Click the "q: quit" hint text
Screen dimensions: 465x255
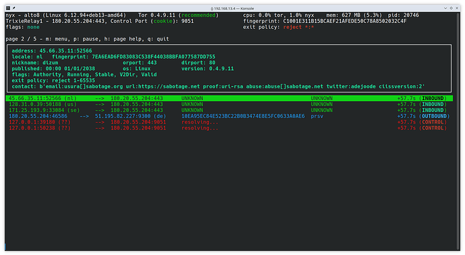[158, 39]
